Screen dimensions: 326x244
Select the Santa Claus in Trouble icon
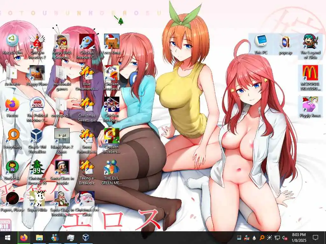(62, 172)
